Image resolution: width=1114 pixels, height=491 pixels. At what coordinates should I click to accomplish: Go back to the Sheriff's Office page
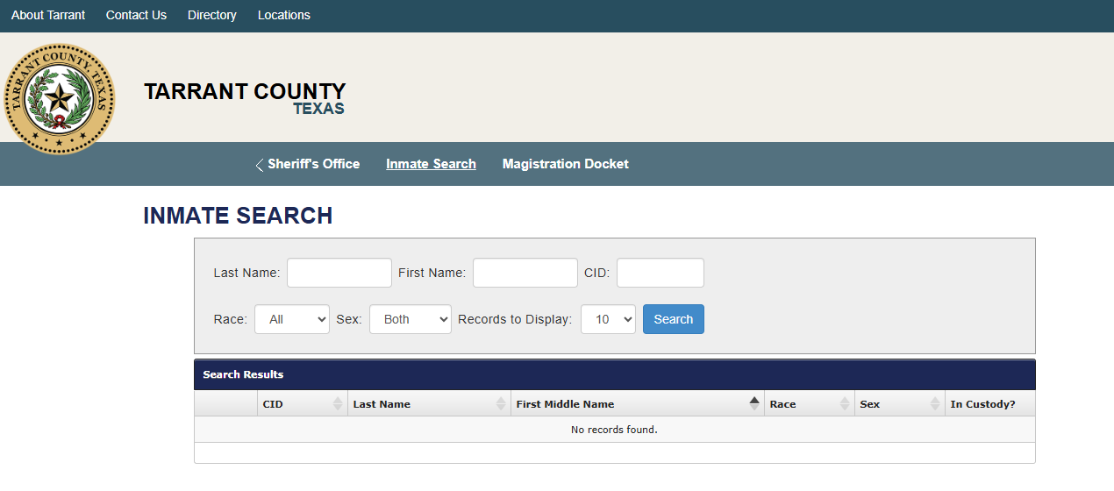(x=314, y=164)
